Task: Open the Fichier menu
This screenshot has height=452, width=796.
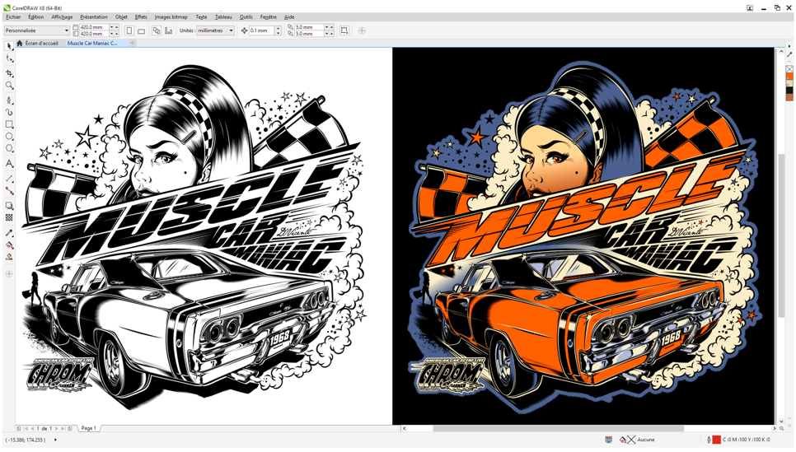Action: 14,16
